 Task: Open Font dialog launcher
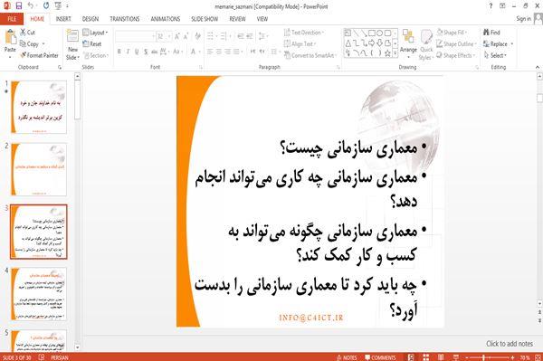(x=200, y=67)
